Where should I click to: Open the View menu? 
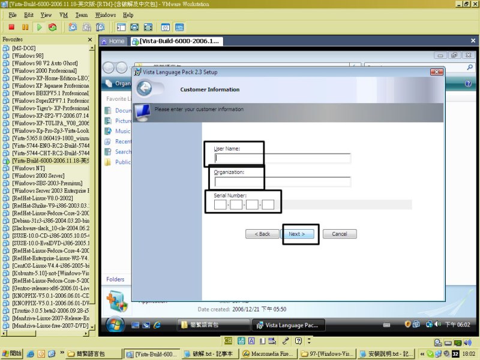pos(46,15)
